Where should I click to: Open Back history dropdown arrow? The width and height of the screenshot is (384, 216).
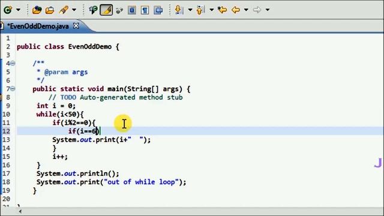click(x=246, y=10)
